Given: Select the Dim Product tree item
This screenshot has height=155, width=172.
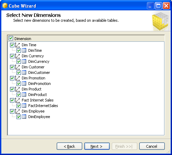Looking at the screenshot, I should (x=32, y=89).
